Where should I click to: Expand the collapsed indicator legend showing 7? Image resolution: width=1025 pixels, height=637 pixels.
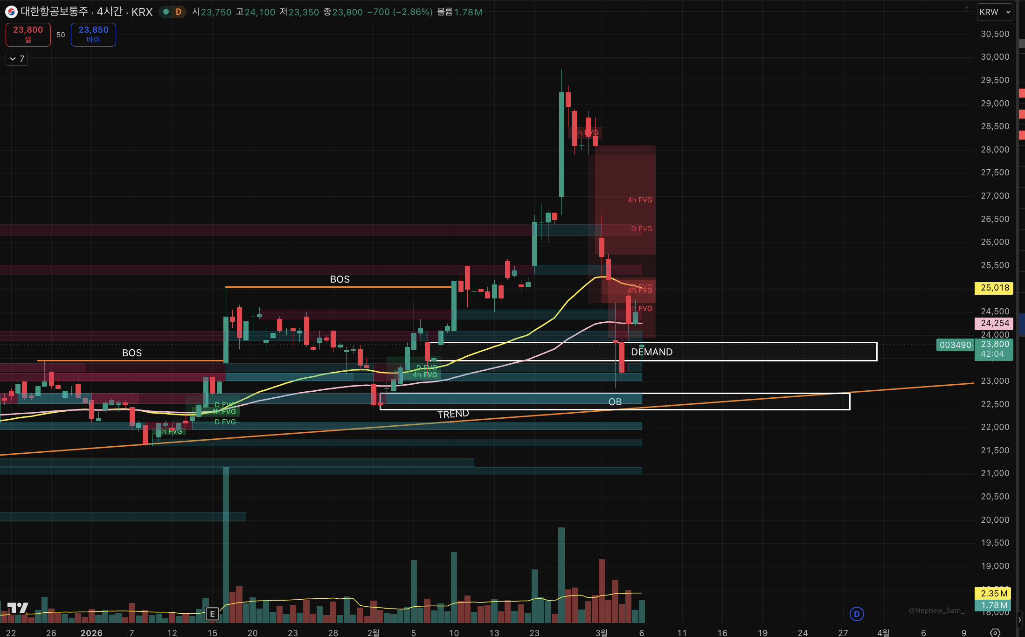[x=17, y=59]
